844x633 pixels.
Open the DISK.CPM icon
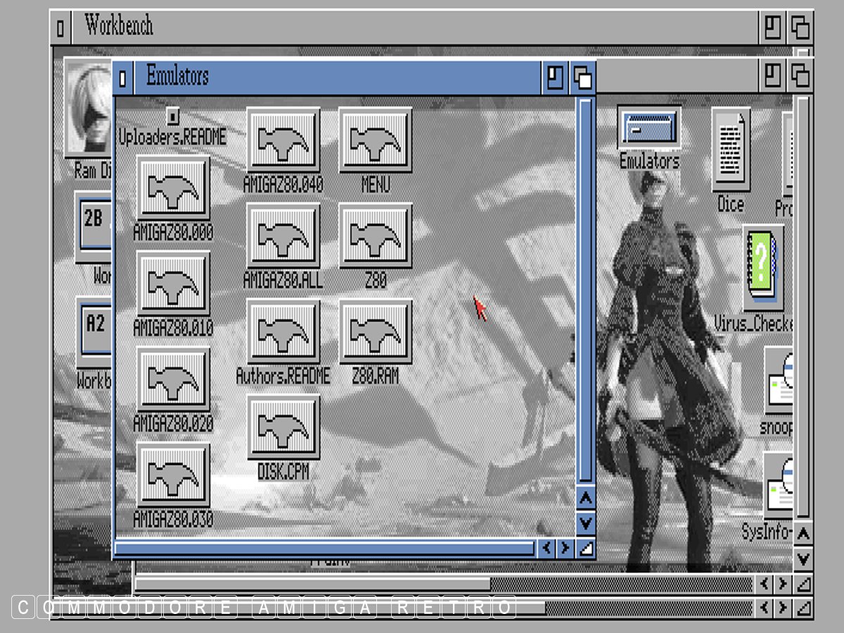pos(283,427)
